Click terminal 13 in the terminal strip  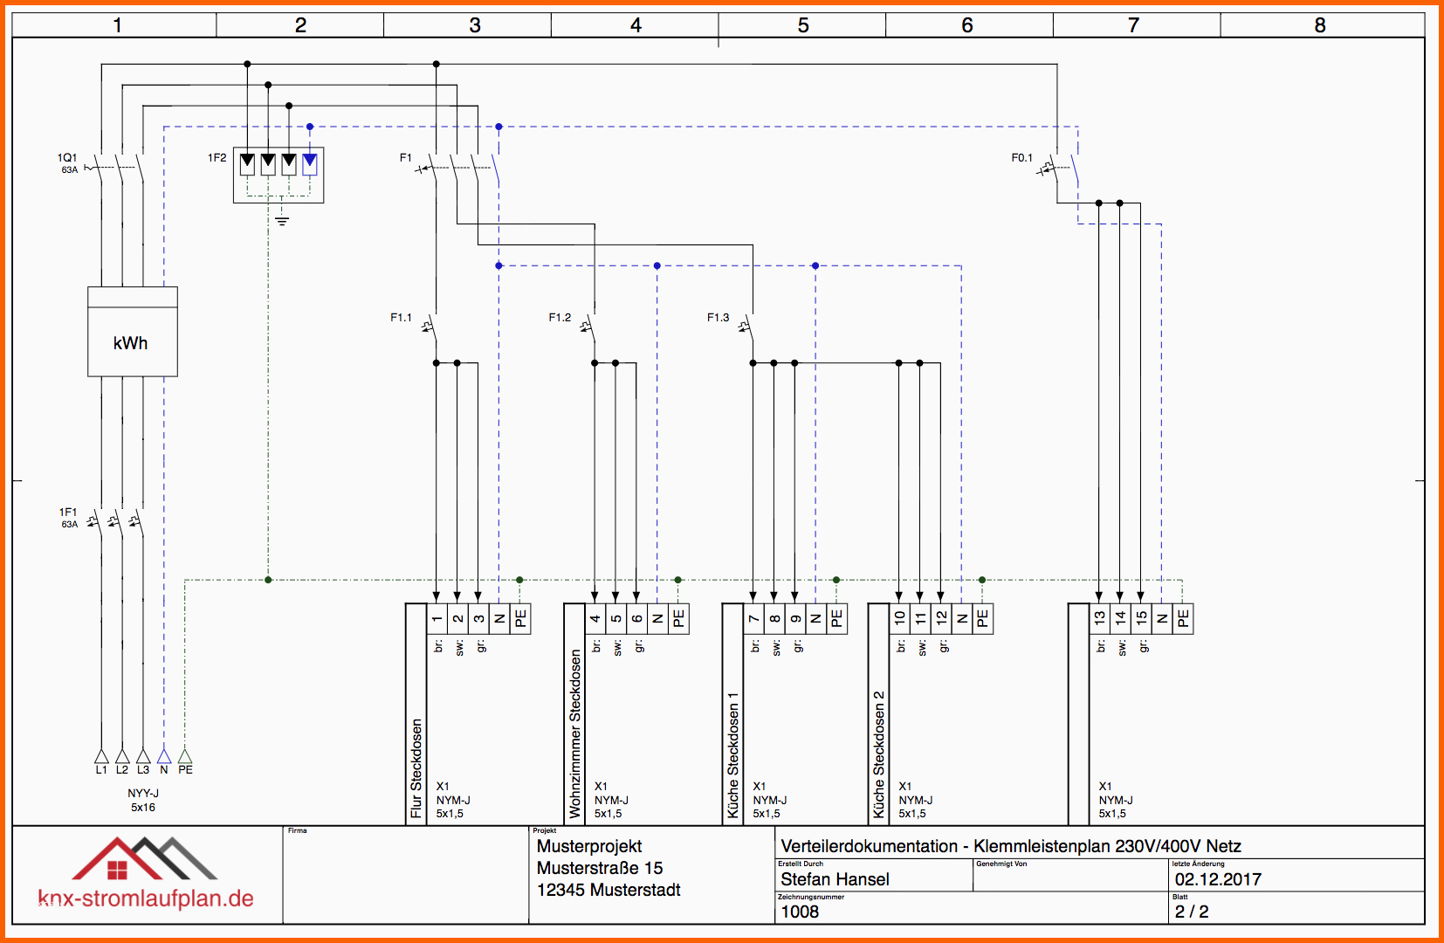(x=1099, y=618)
